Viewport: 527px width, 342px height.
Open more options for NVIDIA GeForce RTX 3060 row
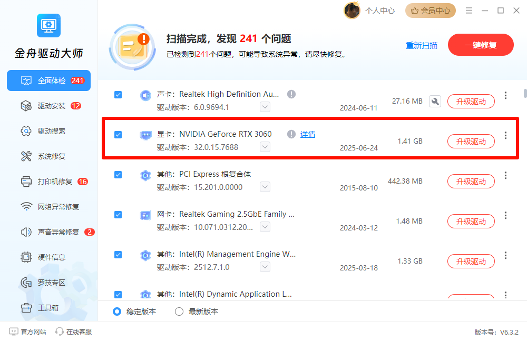(x=505, y=135)
